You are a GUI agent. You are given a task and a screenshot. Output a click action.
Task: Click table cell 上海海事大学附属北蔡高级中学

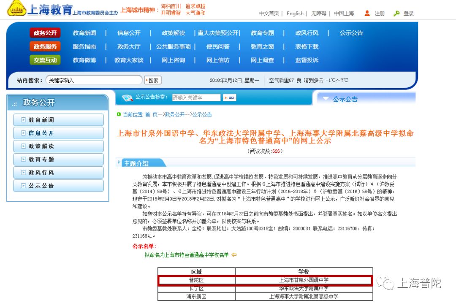[x=304, y=297]
